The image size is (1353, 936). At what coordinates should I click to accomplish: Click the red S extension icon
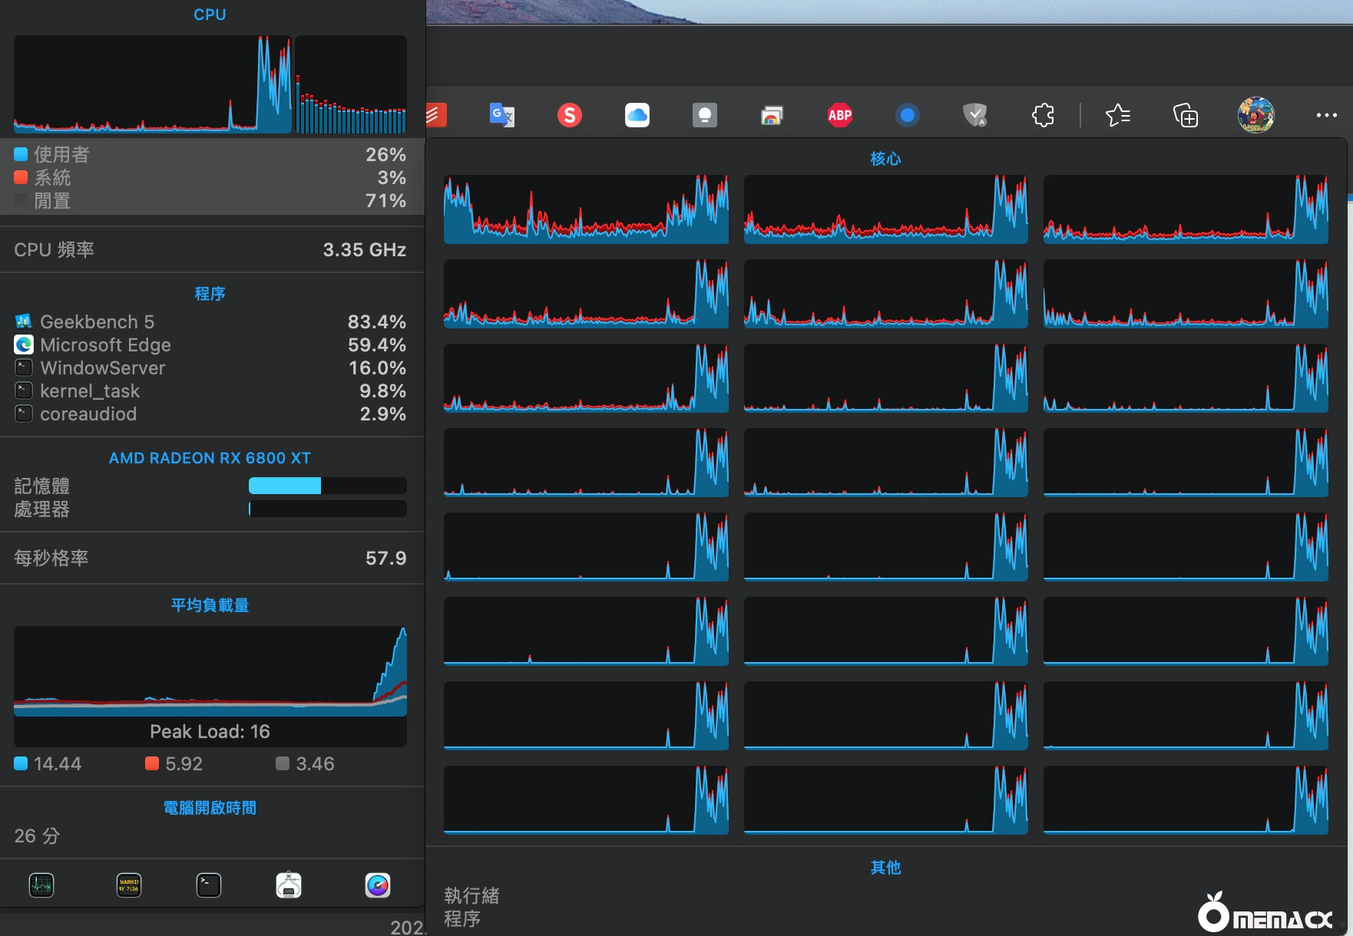click(x=569, y=115)
